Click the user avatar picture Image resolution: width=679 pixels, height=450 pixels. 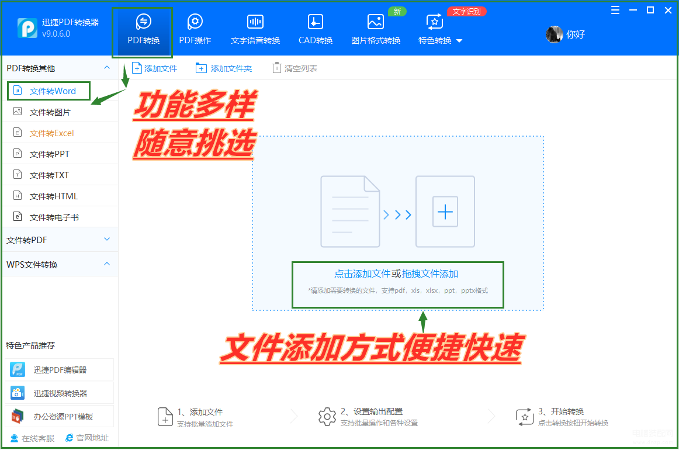click(x=555, y=34)
